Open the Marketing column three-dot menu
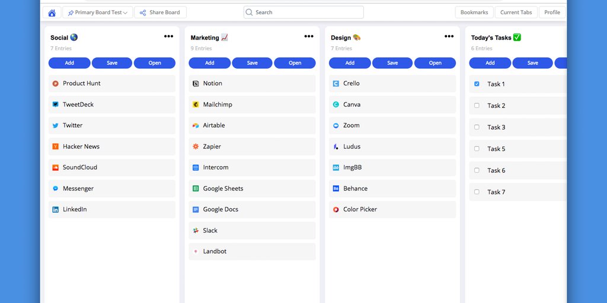607x303 pixels. tap(308, 36)
